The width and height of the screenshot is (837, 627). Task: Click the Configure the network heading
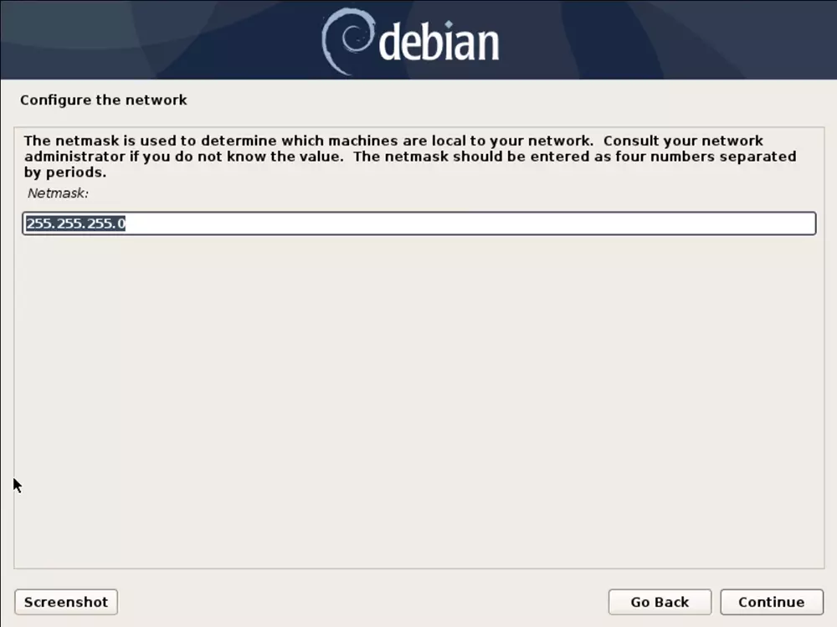pos(104,100)
